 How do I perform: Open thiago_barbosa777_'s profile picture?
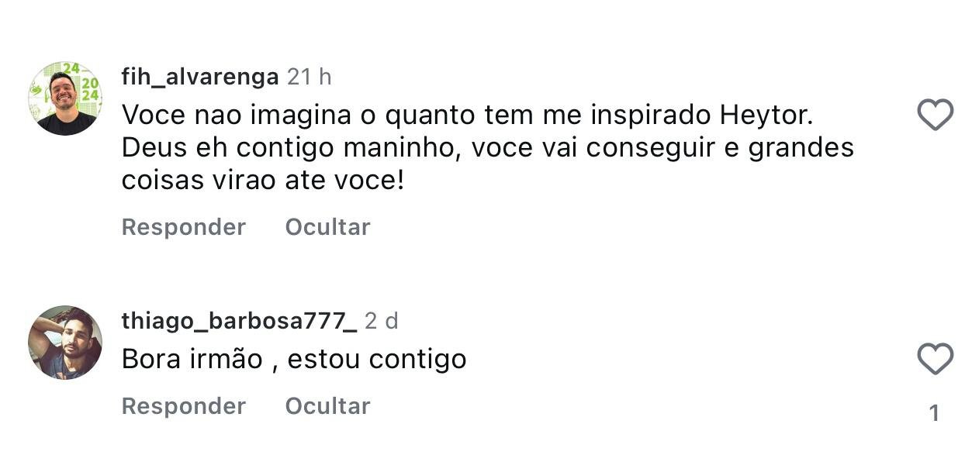65,342
